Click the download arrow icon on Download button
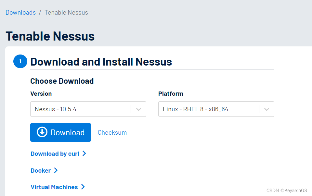 (42, 132)
